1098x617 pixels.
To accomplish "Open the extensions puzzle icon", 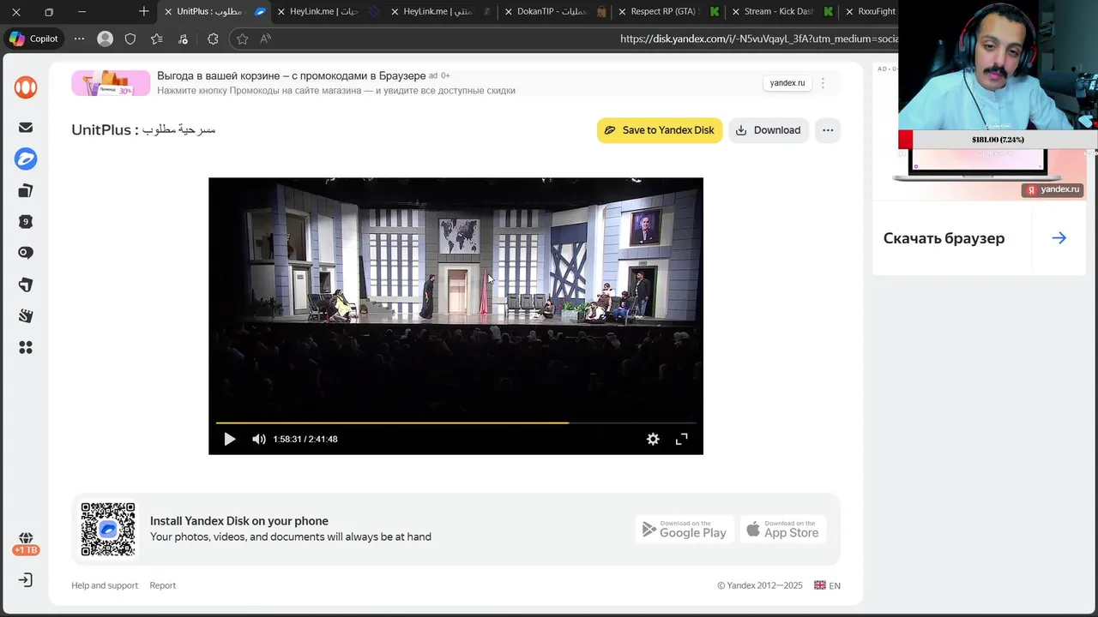I will pyautogui.click(x=213, y=39).
